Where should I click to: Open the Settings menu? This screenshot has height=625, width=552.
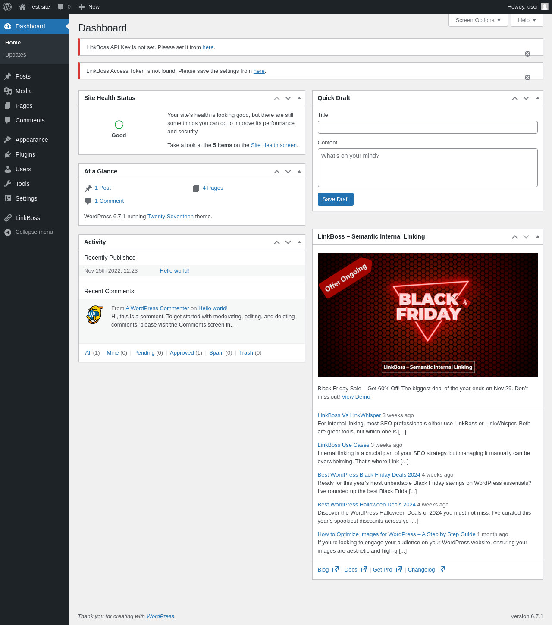[34, 198]
